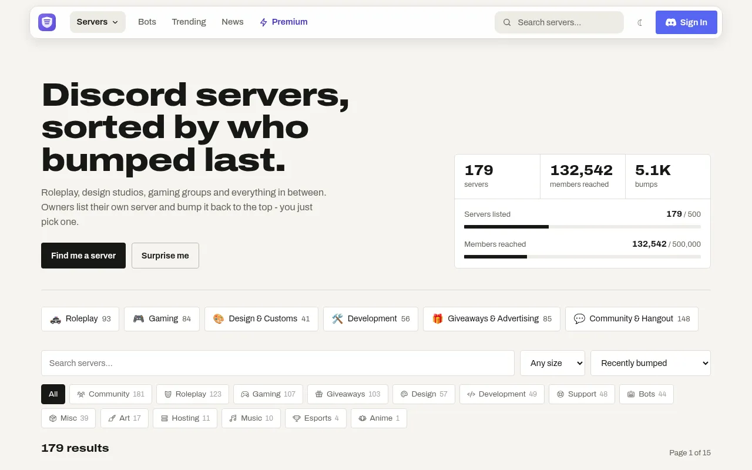Click the Discord Sign In button
The image size is (752, 470).
tap(686, 22)
